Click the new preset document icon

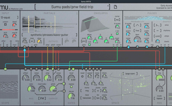point(115,7)
